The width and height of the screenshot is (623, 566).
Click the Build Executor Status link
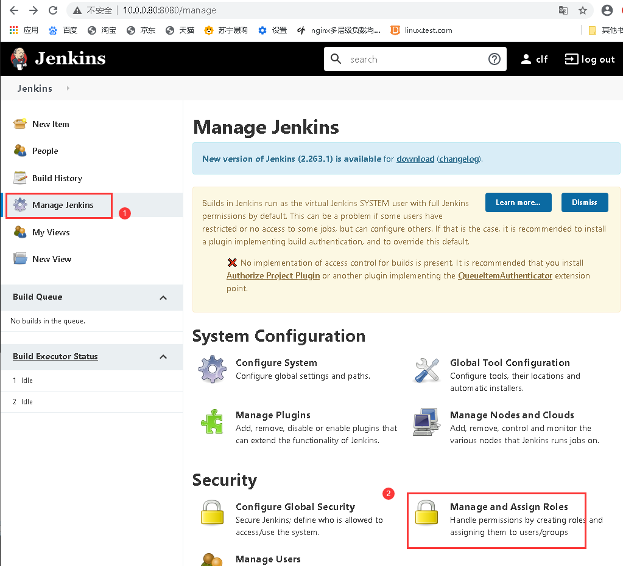point(55,356)
